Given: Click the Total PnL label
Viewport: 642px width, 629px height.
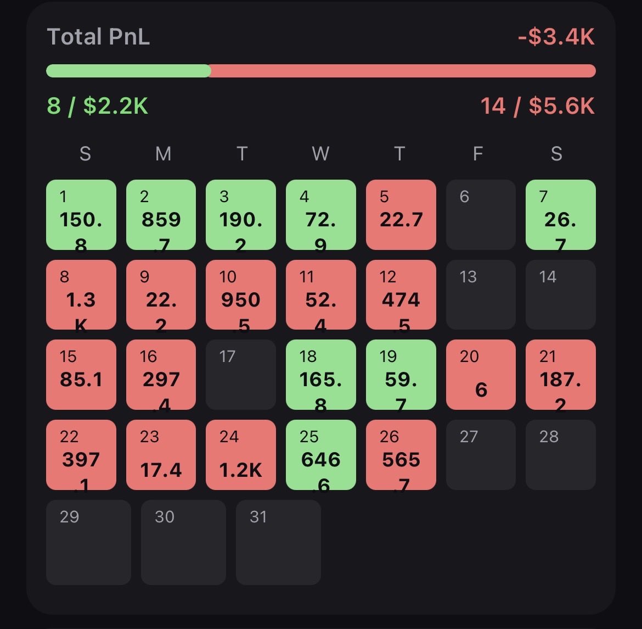Looking at the screenshot, I should (98, 37).
